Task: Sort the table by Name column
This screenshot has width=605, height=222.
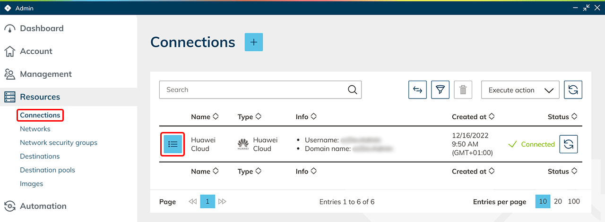Action: 205,117
